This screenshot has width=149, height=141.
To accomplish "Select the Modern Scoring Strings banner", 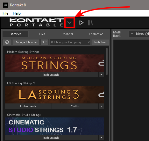I will point(54,63).
